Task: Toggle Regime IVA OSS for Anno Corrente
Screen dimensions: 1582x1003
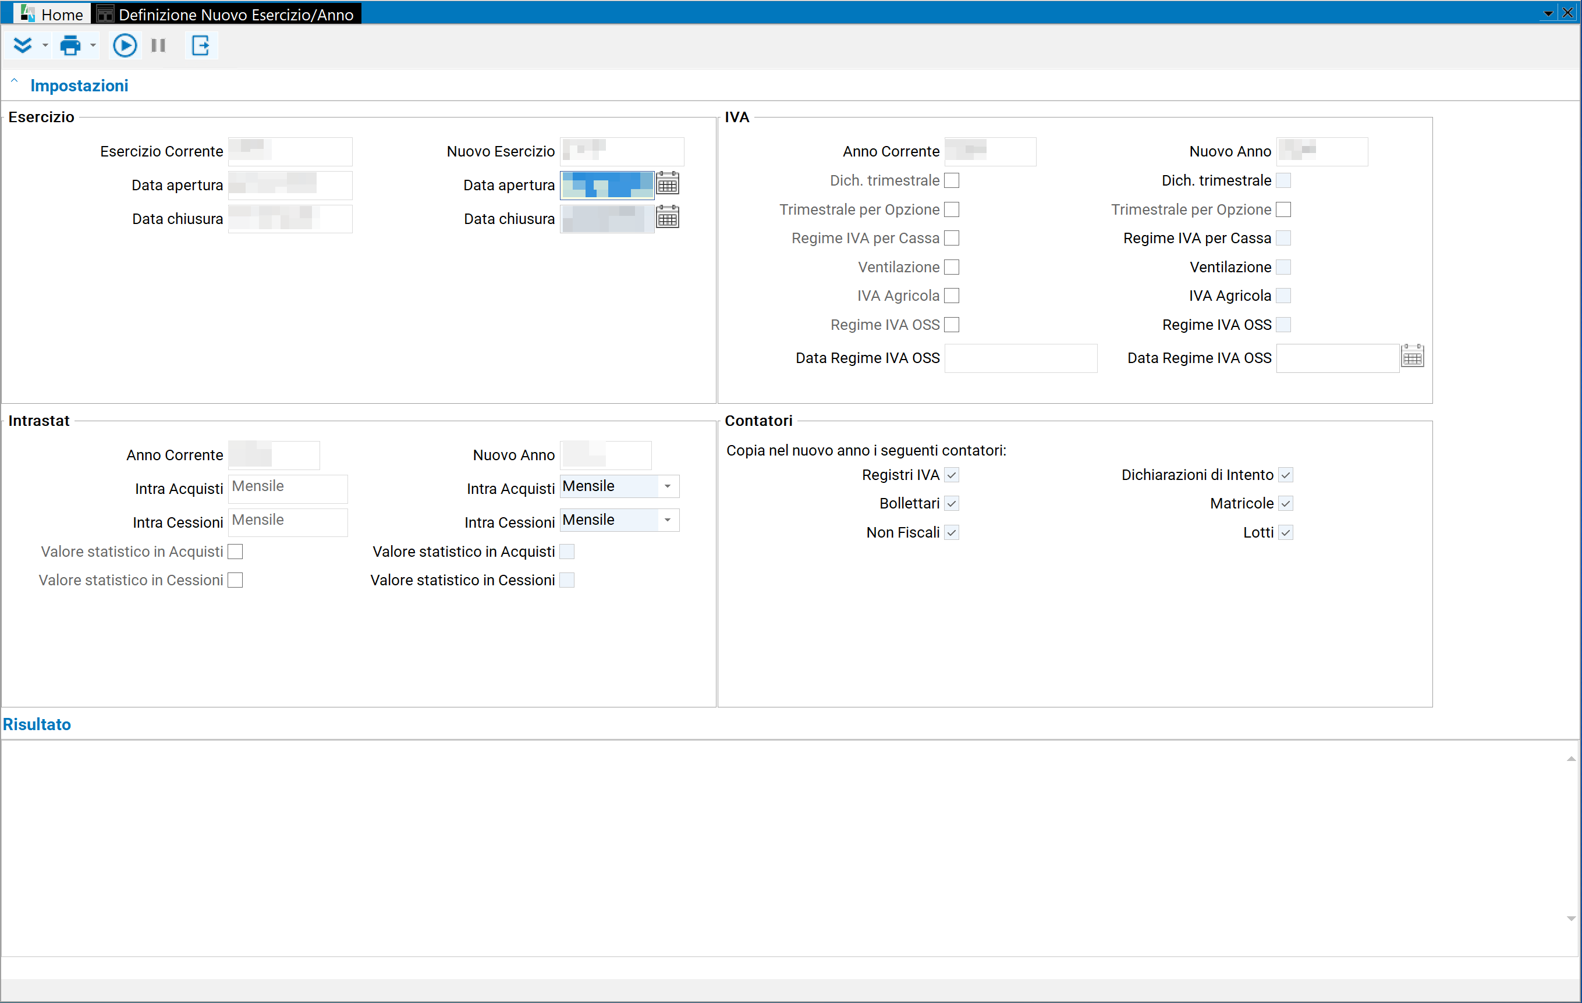Action: (952, 325)
